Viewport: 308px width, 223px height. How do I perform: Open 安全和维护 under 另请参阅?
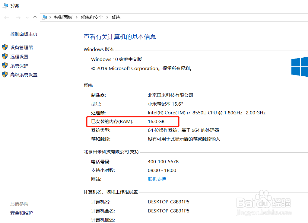pyautogui.click(x=22, y=213)
